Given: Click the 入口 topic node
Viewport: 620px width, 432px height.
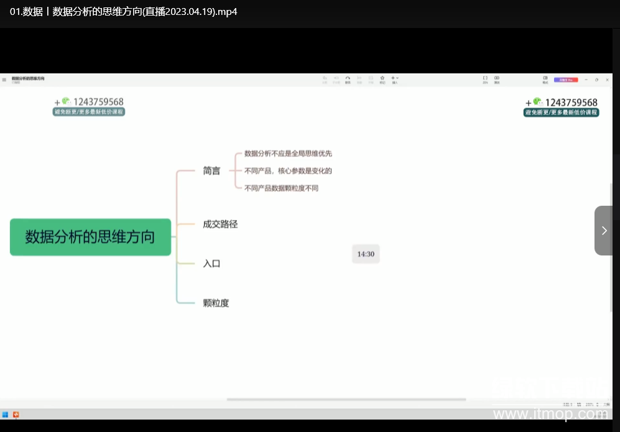Looking at the screenshot, I should click(211, 264).
